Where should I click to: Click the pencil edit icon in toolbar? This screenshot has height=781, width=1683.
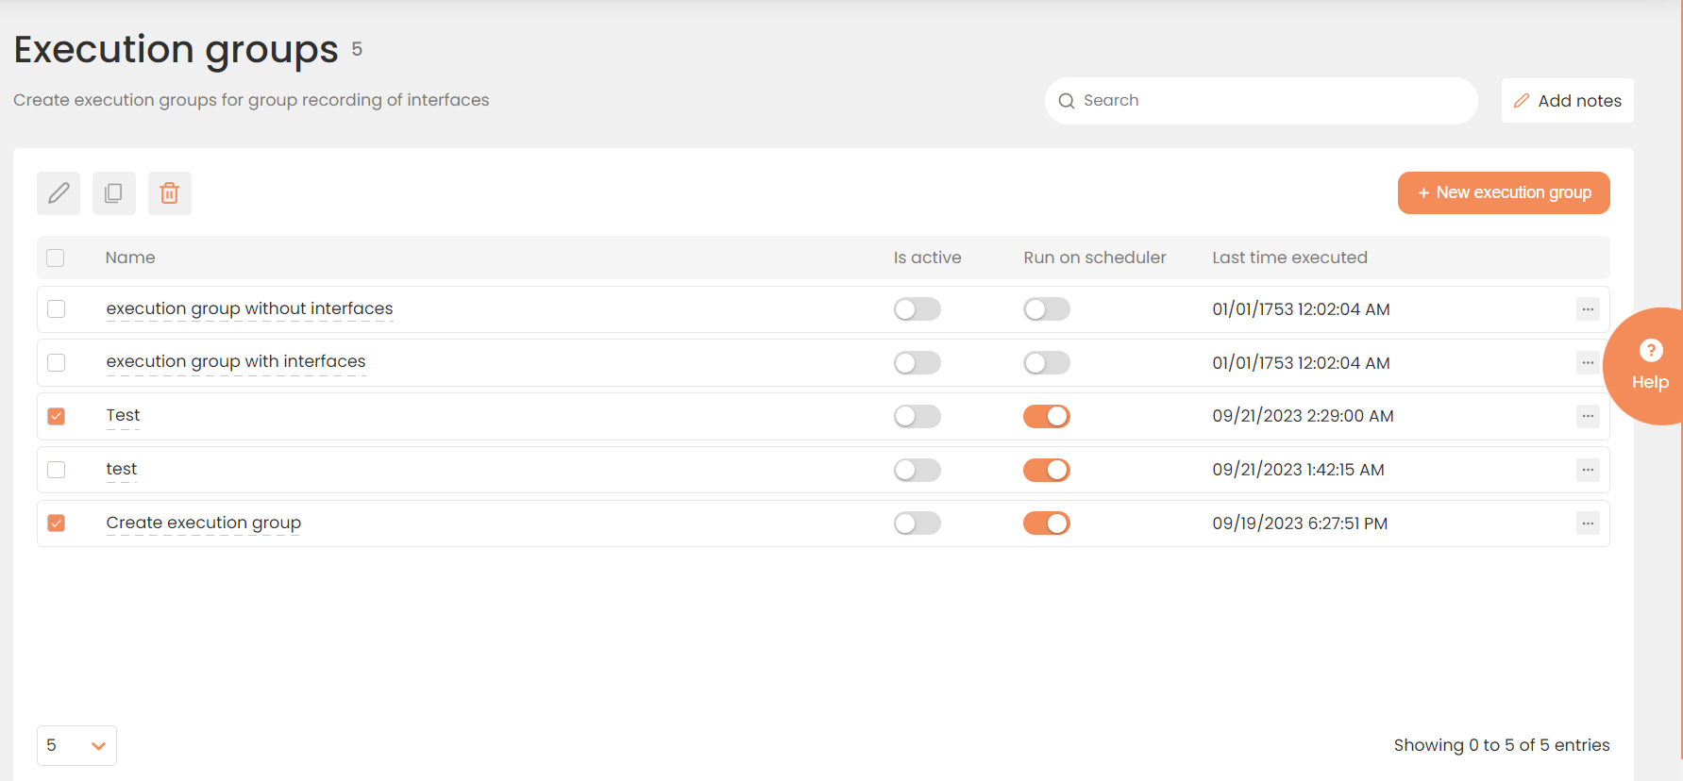coord(59,193)
